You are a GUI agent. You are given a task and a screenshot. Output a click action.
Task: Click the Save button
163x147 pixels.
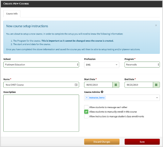point(142,142)
